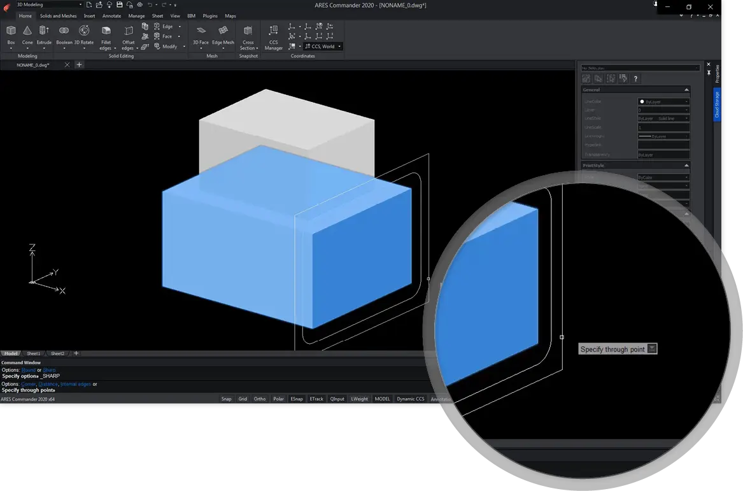Toggle LWeight display in status bar

click(x=360, y=399)
